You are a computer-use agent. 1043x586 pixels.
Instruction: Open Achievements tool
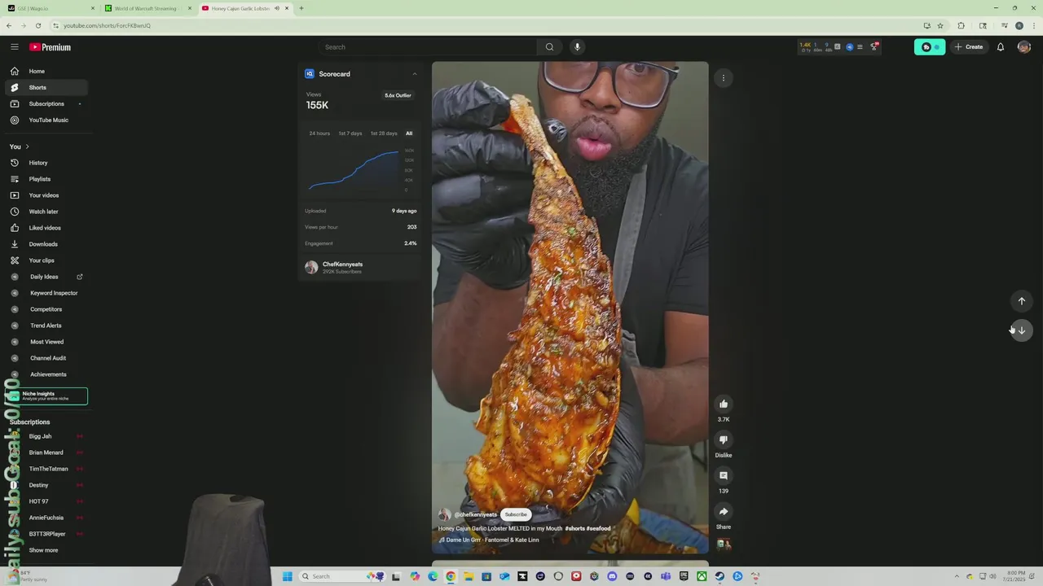(x=46, y=374)
